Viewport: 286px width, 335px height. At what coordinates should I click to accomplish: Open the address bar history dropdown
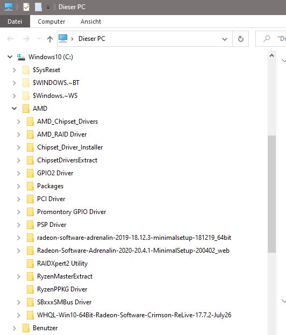(x=225, y=39)
